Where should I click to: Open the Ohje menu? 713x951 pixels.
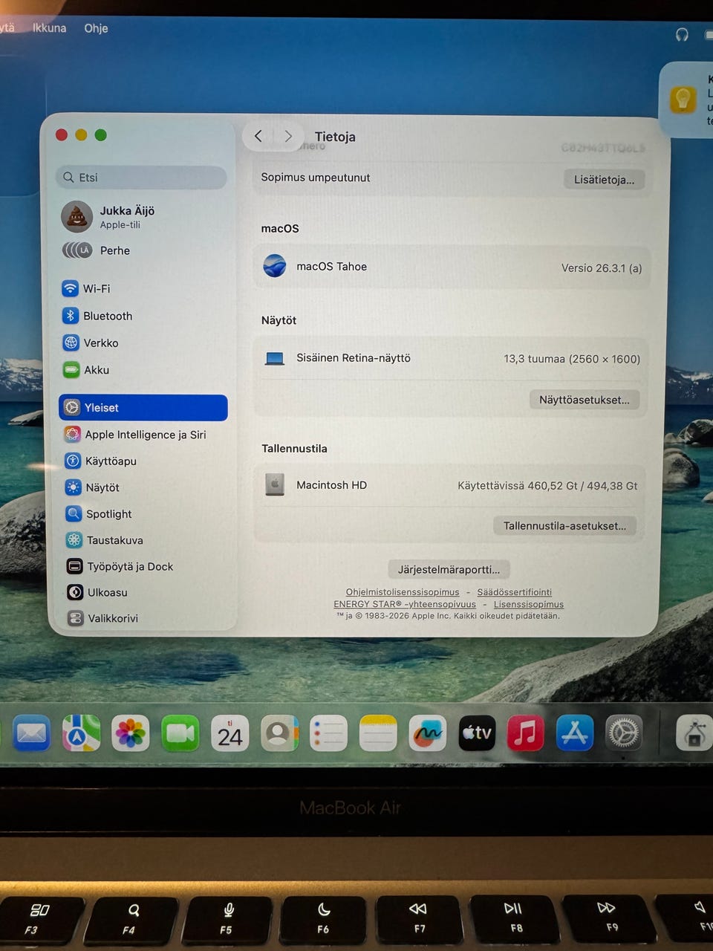tap(96, 27)
